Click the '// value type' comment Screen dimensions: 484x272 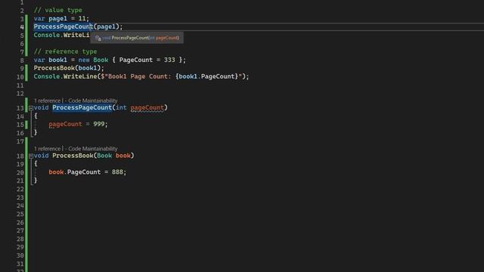58,10
